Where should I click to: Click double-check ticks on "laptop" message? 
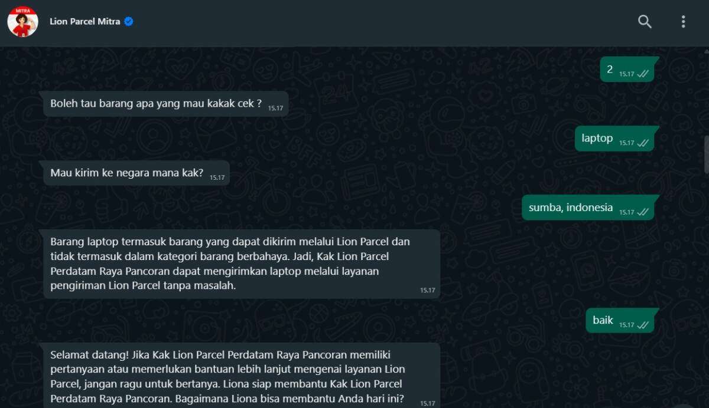[x=643, y=143]
